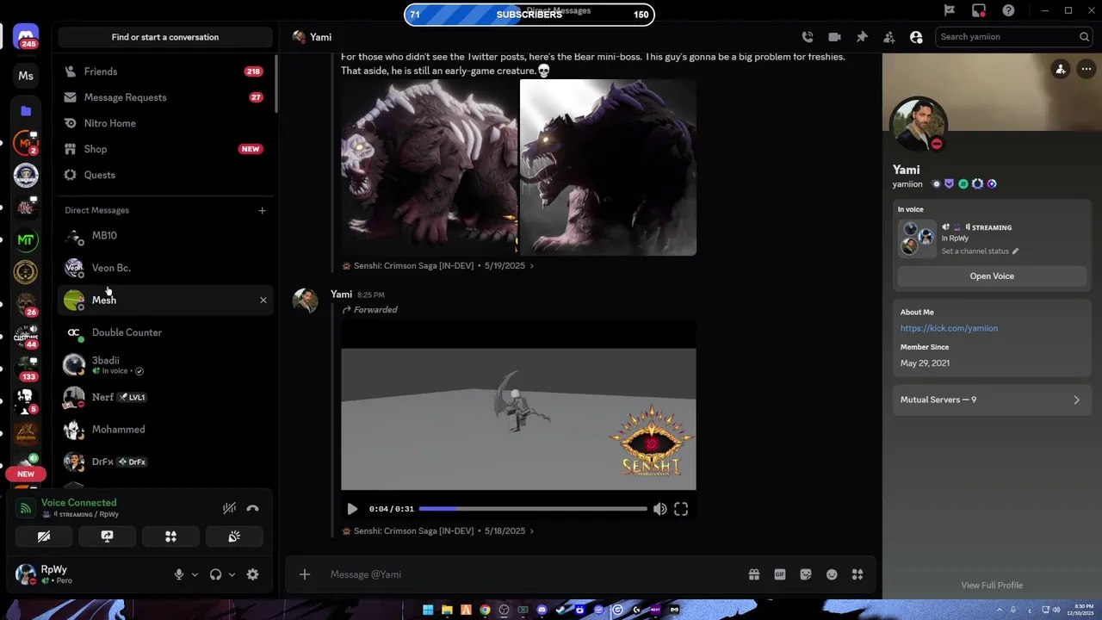Click the Search yamiion field

(1014, 37)
